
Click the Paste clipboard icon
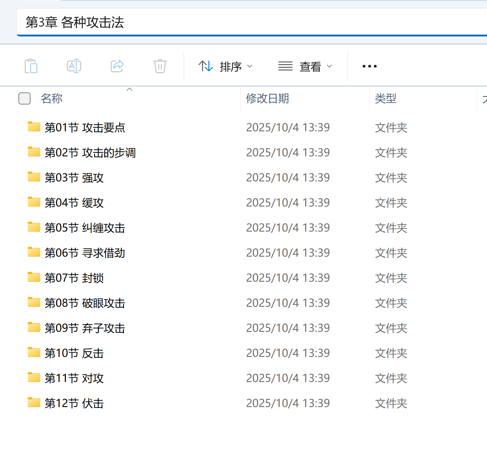pos(31,66)
